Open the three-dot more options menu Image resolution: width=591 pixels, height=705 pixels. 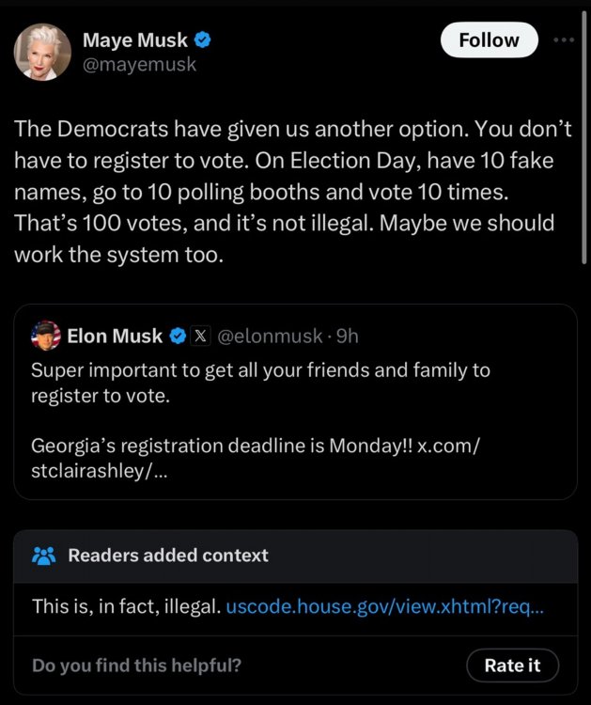(563, 40)
